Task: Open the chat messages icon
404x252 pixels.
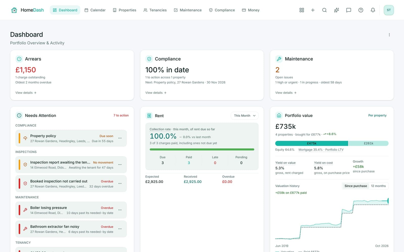Action: pyautogui.click(x=348, y=10)
